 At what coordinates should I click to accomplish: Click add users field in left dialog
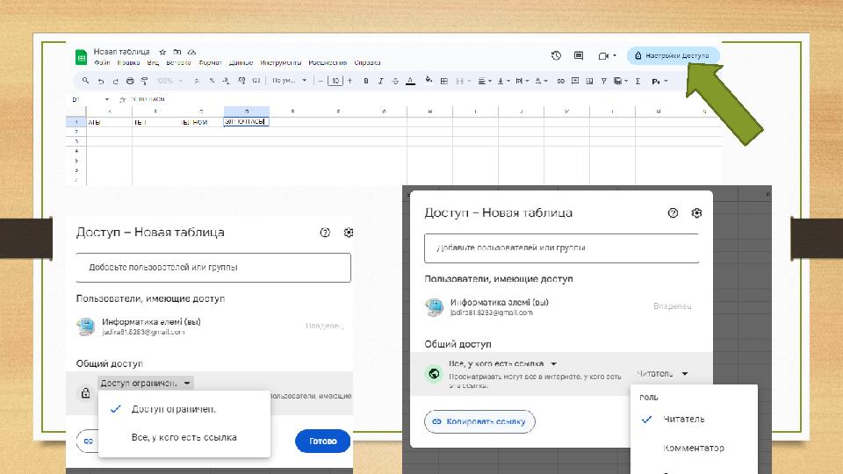click(x=213, y=267)
